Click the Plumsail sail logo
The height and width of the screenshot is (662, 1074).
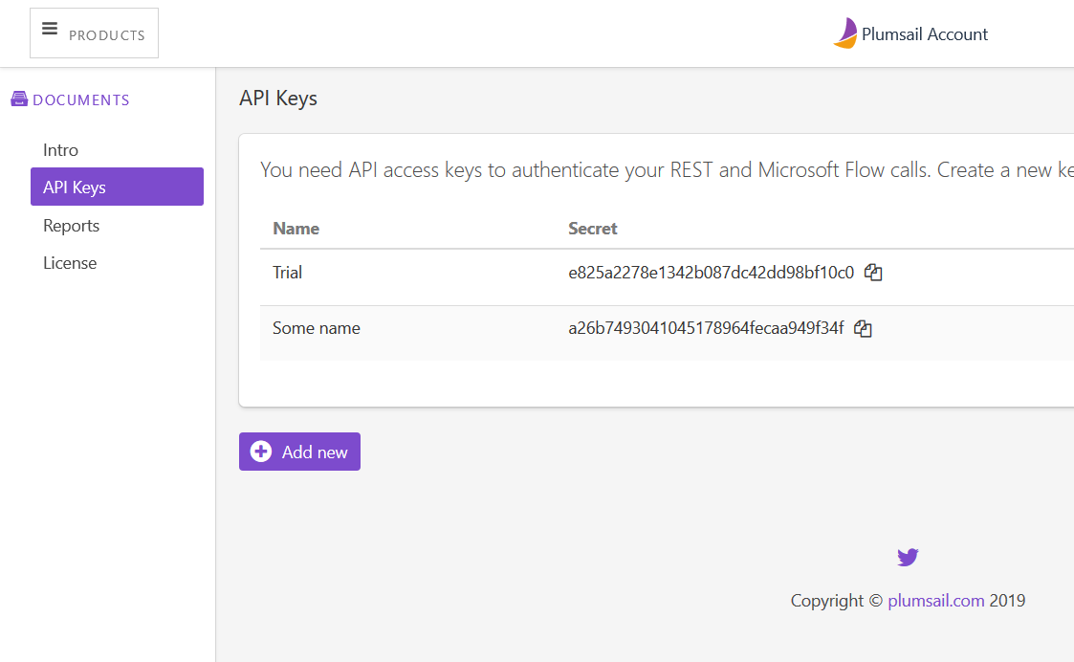845,33
